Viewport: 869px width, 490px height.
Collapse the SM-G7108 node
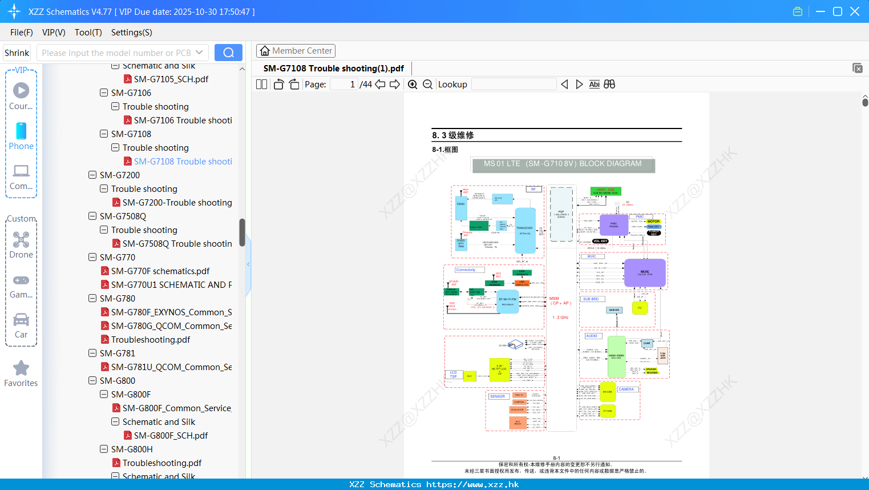104,134
